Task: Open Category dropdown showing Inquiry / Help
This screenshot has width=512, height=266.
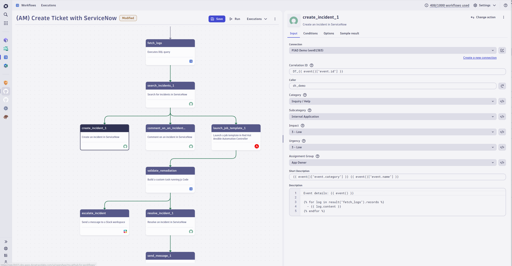Action: [x=393, y=101]
